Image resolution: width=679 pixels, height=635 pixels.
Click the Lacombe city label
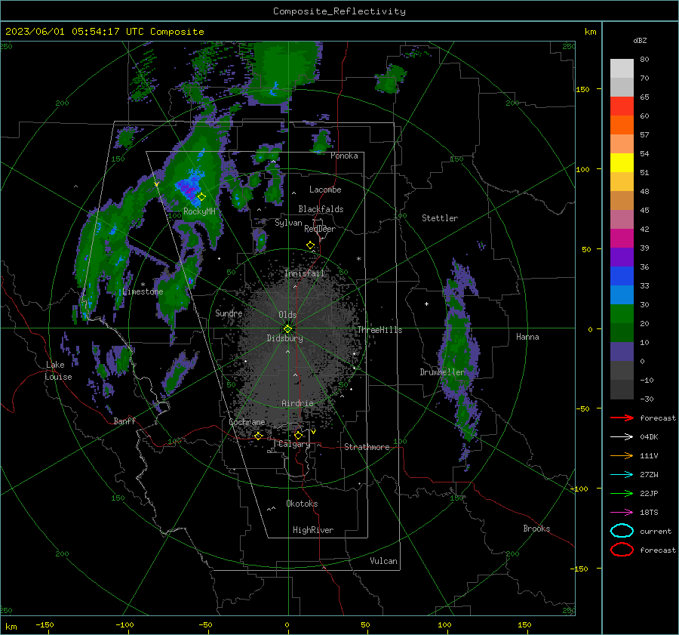point(325,190)
